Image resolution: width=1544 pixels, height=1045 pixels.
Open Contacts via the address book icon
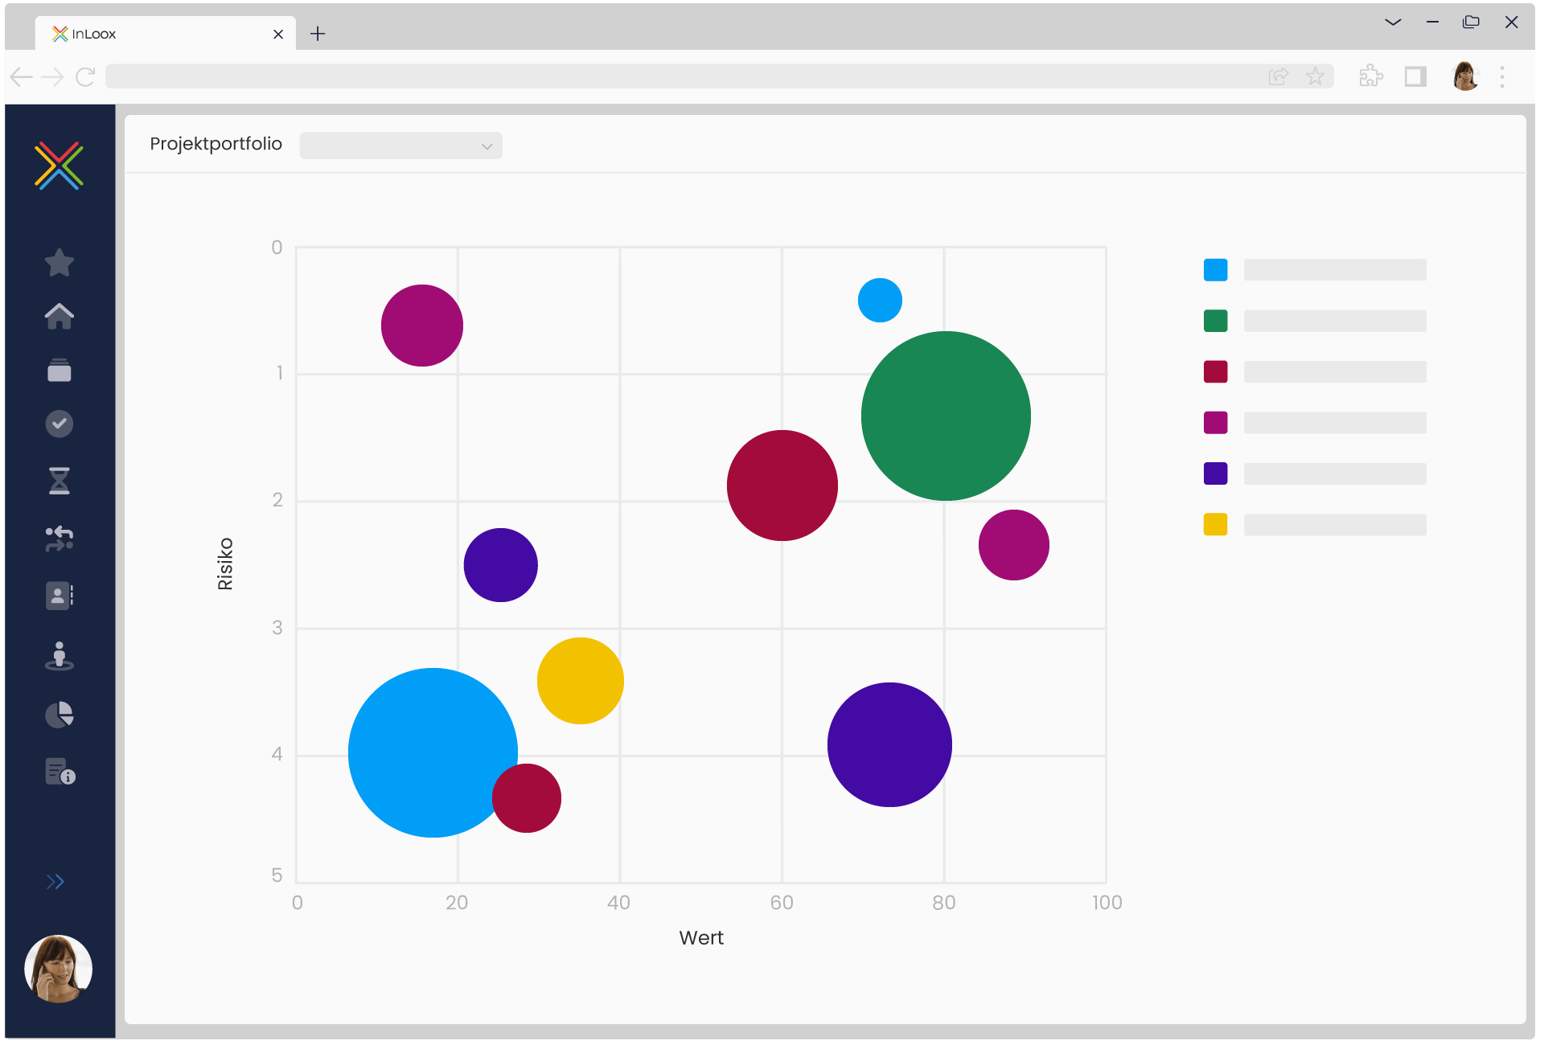coord(60,596)
